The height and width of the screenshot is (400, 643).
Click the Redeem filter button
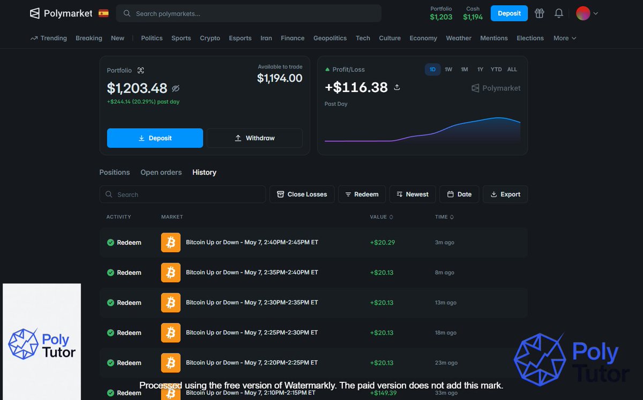pos(362,194)
